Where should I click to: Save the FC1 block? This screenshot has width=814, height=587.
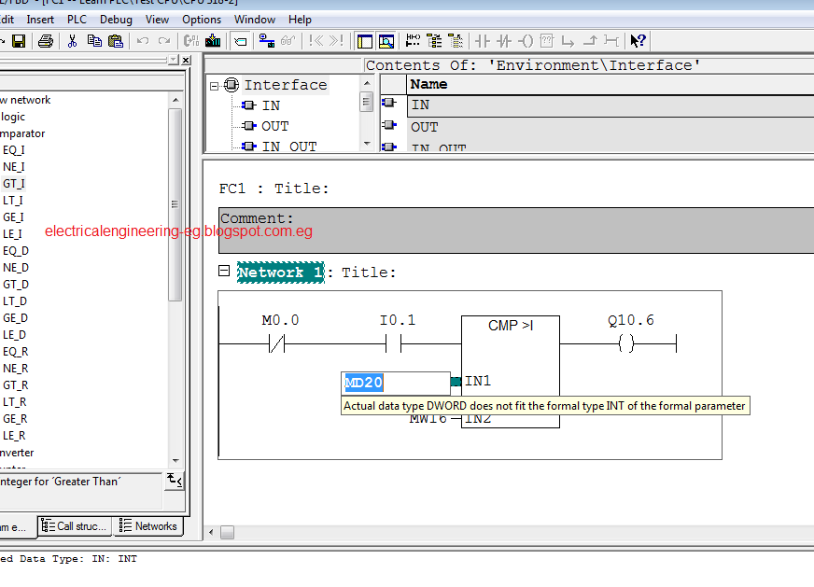tap(17, 40)
